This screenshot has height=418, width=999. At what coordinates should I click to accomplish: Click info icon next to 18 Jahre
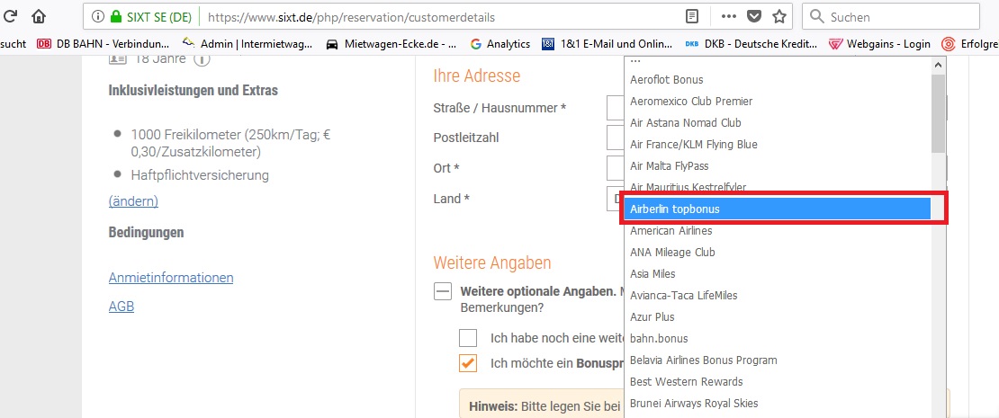click(202, 60)
